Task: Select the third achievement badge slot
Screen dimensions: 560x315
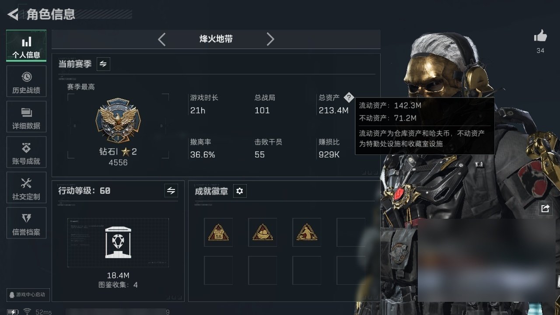Action: point(307,232)
